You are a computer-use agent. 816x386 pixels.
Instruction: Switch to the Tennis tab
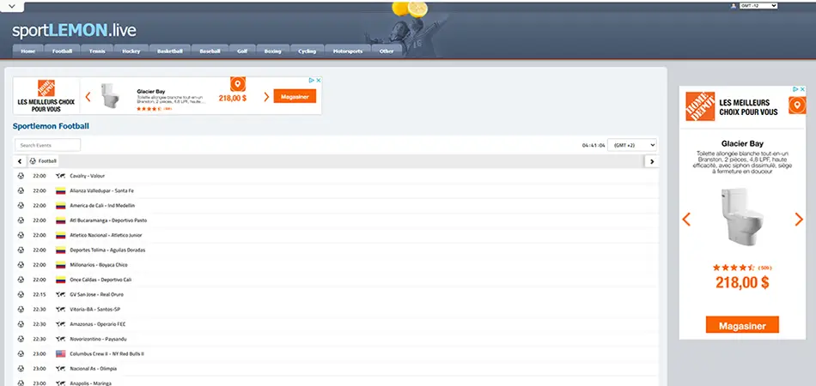point(97,51)
